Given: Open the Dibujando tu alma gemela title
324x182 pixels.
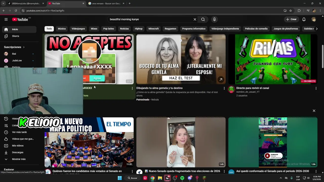Looking at the screenshot, I should 159,88.
